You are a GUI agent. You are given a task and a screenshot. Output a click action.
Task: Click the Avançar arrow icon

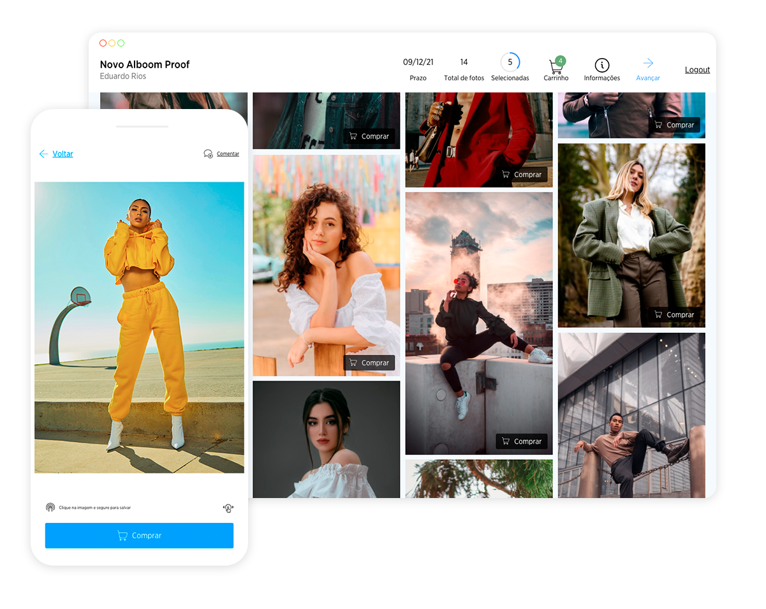pyautogui.click(x=648, y=63)
